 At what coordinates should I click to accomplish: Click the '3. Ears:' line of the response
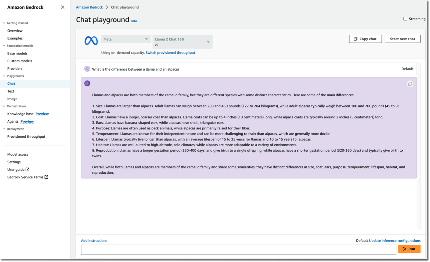(x=158, y=123)
